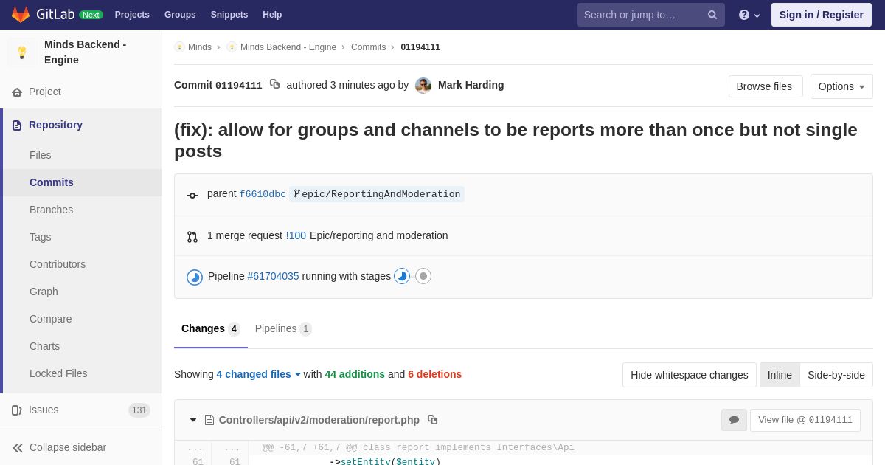This screenshot has width=885, height=465.
Task: Open the second pending stage icon
Action: tap(423, 276)
